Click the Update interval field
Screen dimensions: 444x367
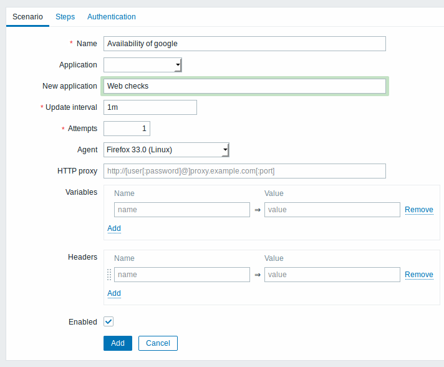coord(150,107)
